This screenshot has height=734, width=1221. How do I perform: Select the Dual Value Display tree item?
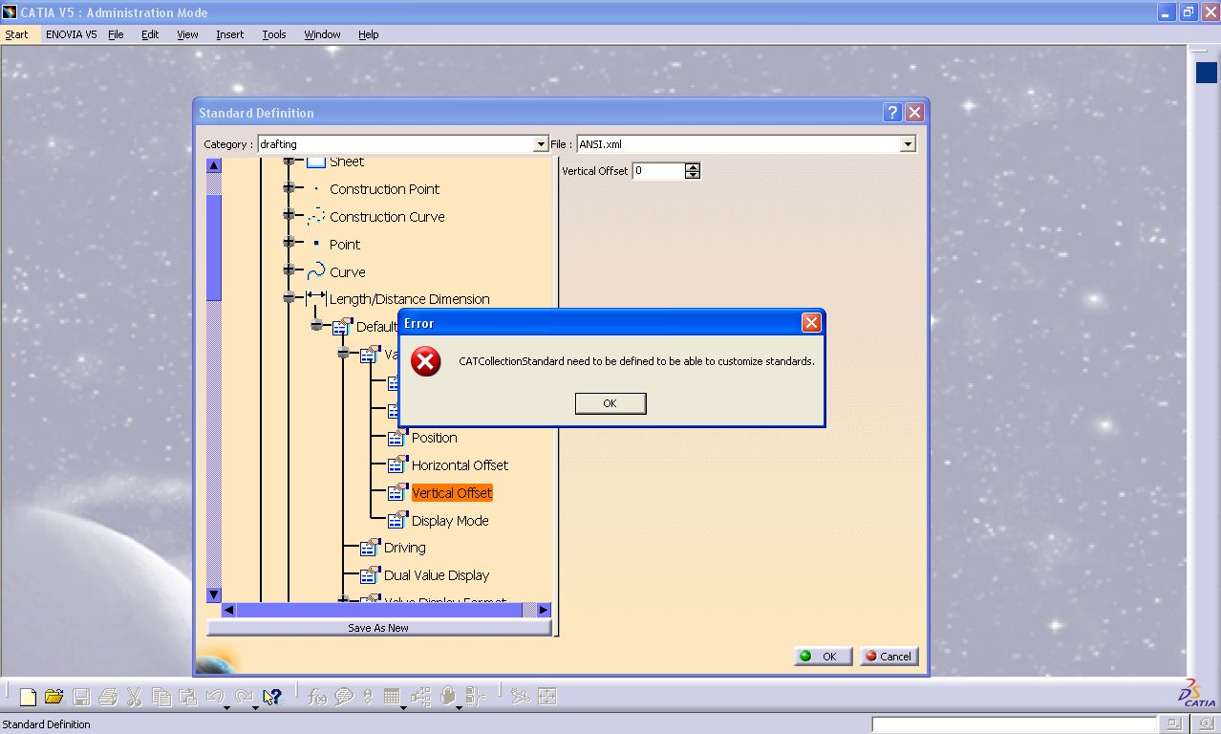(x=437, y=575)
